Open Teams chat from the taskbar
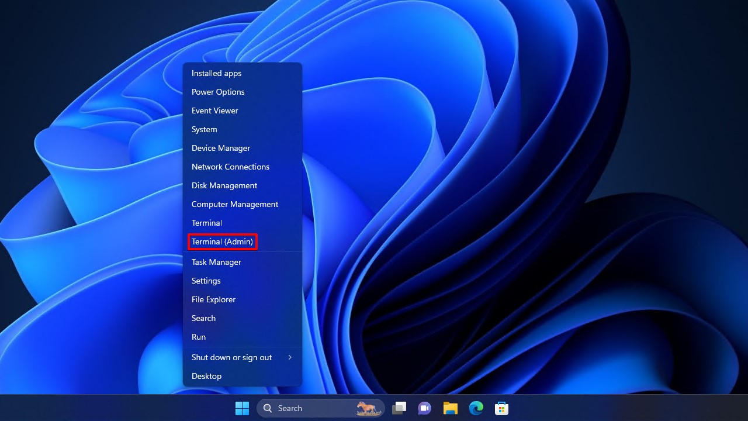This screenshot has width=748, height=421. [x=424, y=408]
